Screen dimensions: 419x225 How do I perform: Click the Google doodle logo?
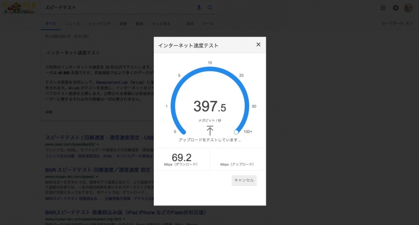(x=19, y=8)
